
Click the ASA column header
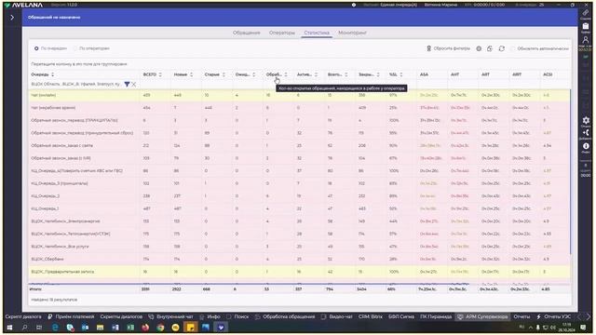tap(425, 74)
